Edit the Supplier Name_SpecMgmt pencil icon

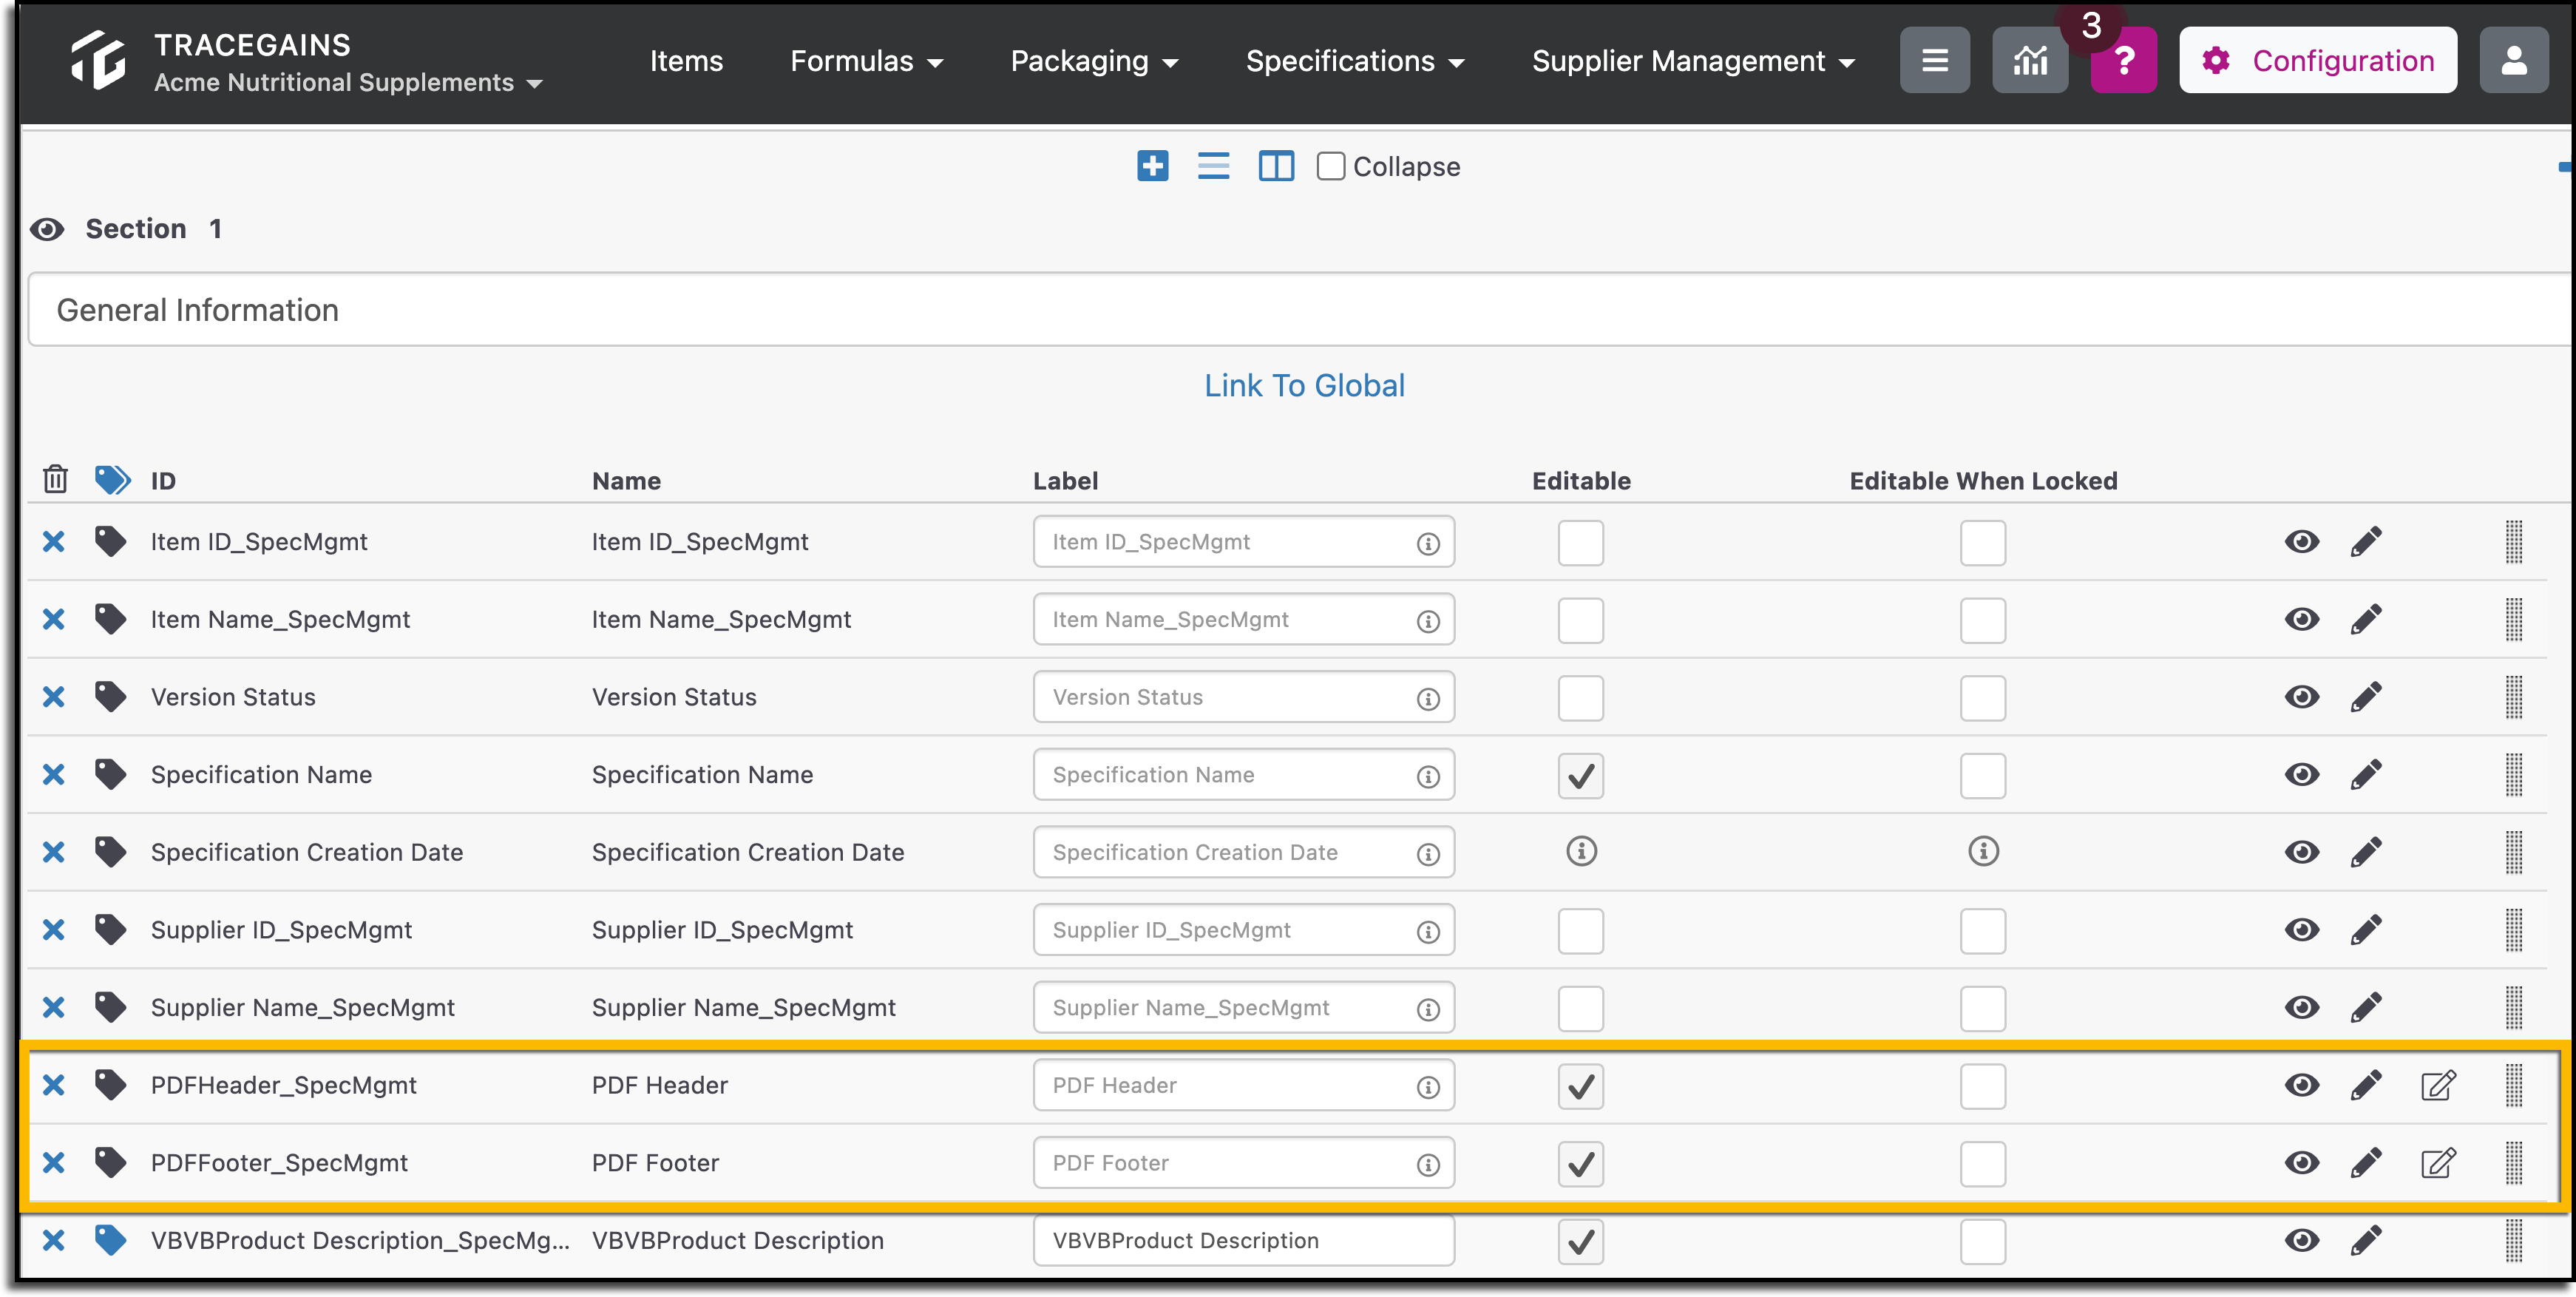tap(2365, 1007)
